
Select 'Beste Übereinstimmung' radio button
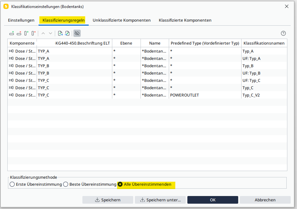coord(66,184)
